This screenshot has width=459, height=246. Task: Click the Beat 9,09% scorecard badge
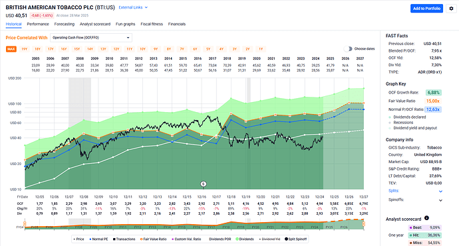tap(425, 227)
